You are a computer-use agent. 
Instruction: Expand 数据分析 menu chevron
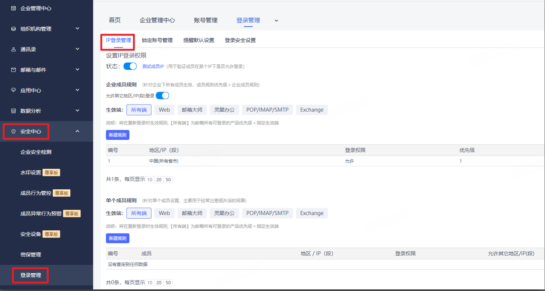coord(78,111)
